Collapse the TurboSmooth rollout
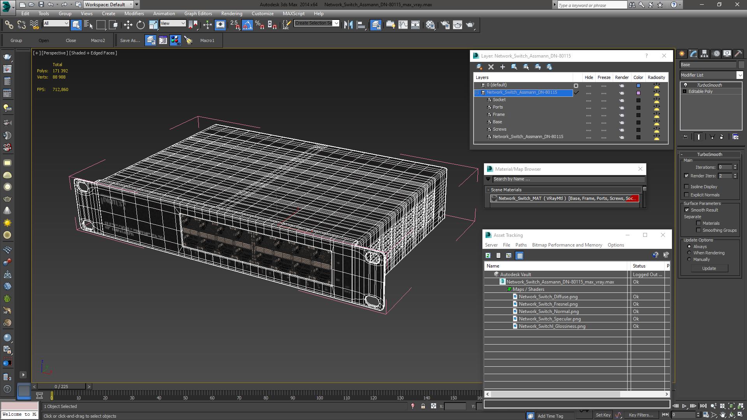This screenshot has height=420, width=747. 682,154
